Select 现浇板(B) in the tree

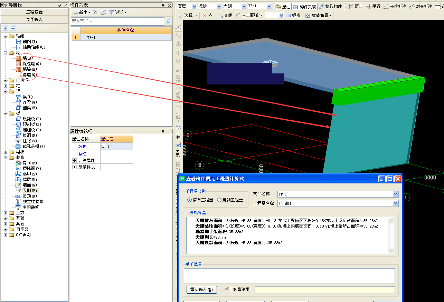tap(32, 119)
